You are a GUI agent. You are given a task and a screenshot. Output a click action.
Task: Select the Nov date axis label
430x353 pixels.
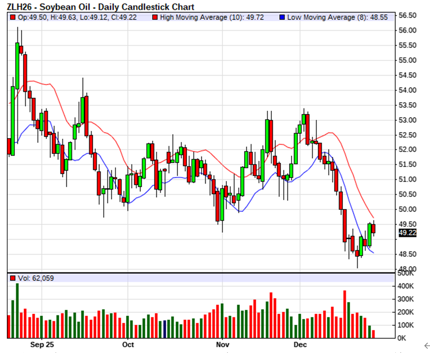tap(222, 345)
